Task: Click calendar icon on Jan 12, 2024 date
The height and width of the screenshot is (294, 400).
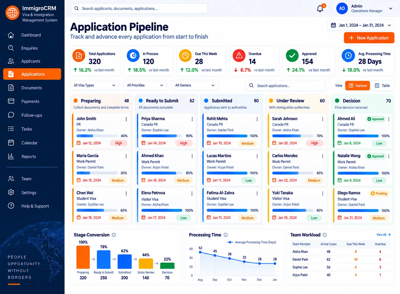Action: 79,143
